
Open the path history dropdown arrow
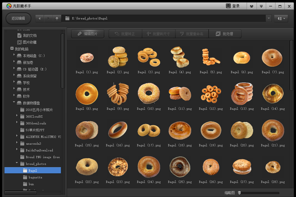tap(269, 19)
